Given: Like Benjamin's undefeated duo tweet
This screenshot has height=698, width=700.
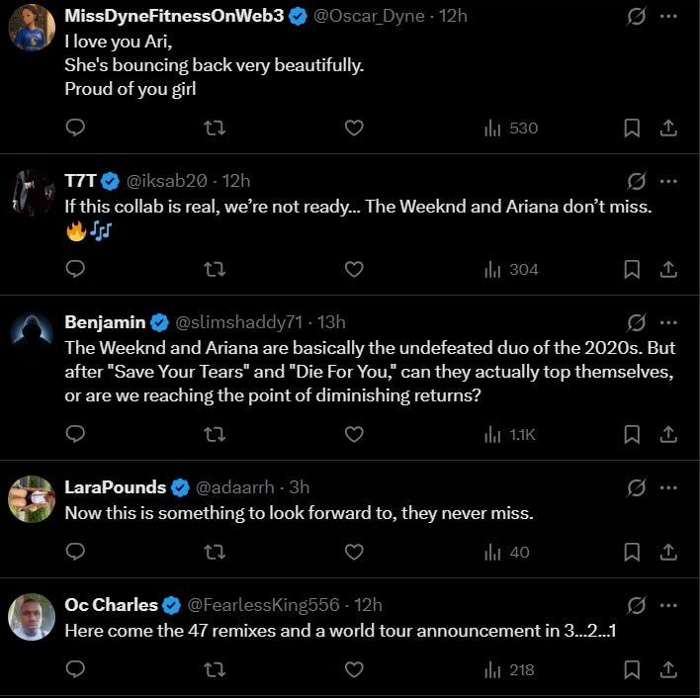Looking at the screenshot, I should 354,434.
